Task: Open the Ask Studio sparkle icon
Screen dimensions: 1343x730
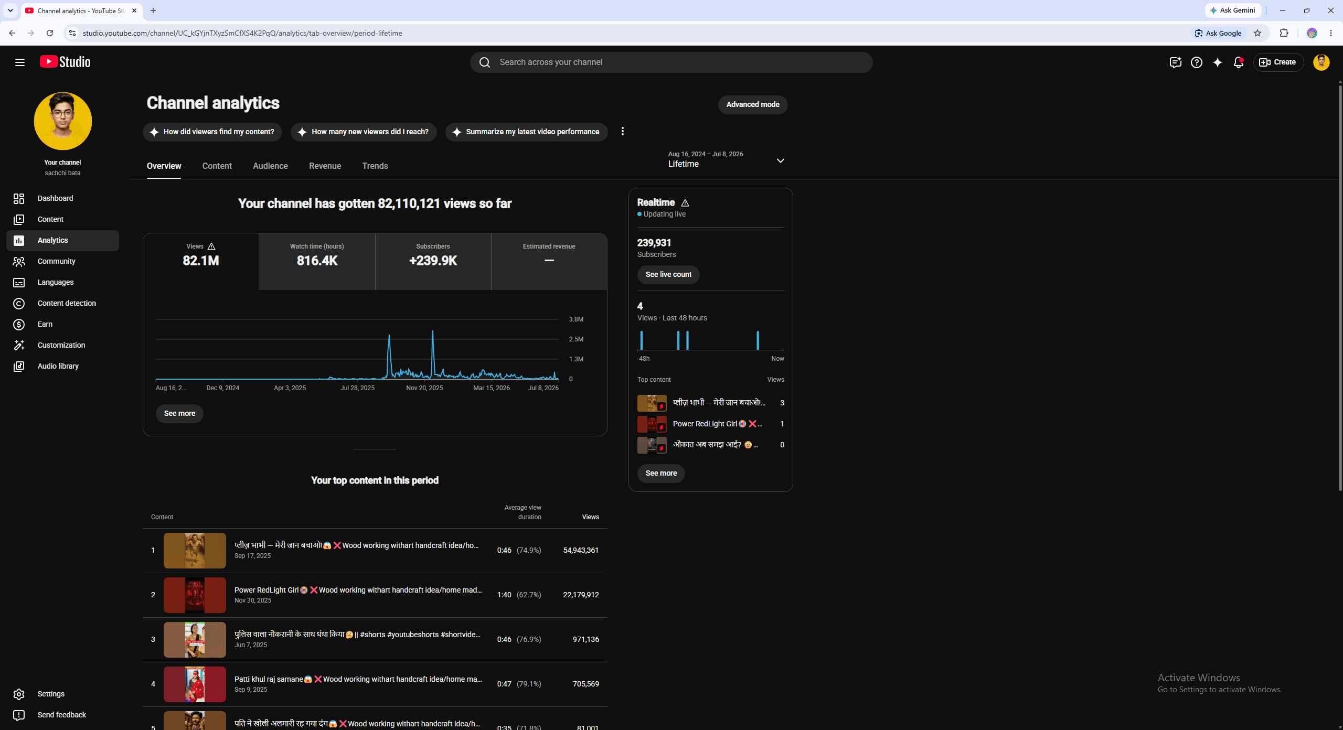Action: pyautogui.click(x=1217, y=62)
